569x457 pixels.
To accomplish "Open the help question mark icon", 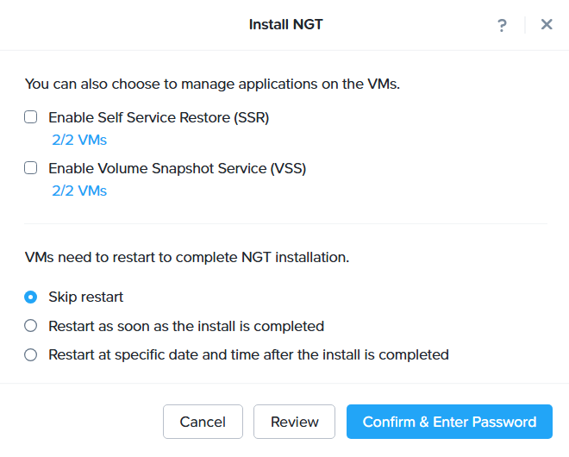I will coord(502,25).
